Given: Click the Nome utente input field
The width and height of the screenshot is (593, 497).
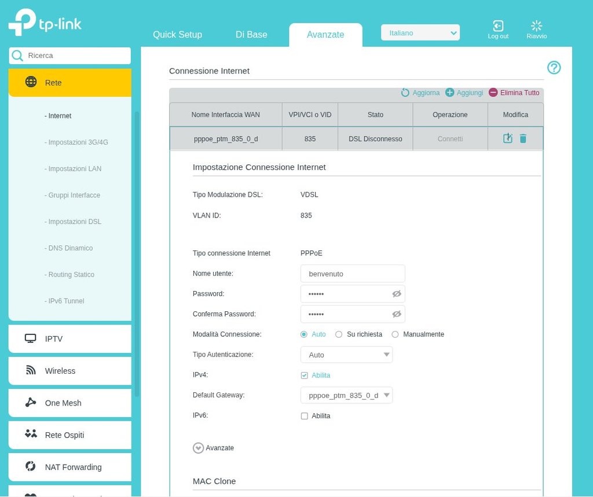Looking at the screenshot, I should coord(353,274).
